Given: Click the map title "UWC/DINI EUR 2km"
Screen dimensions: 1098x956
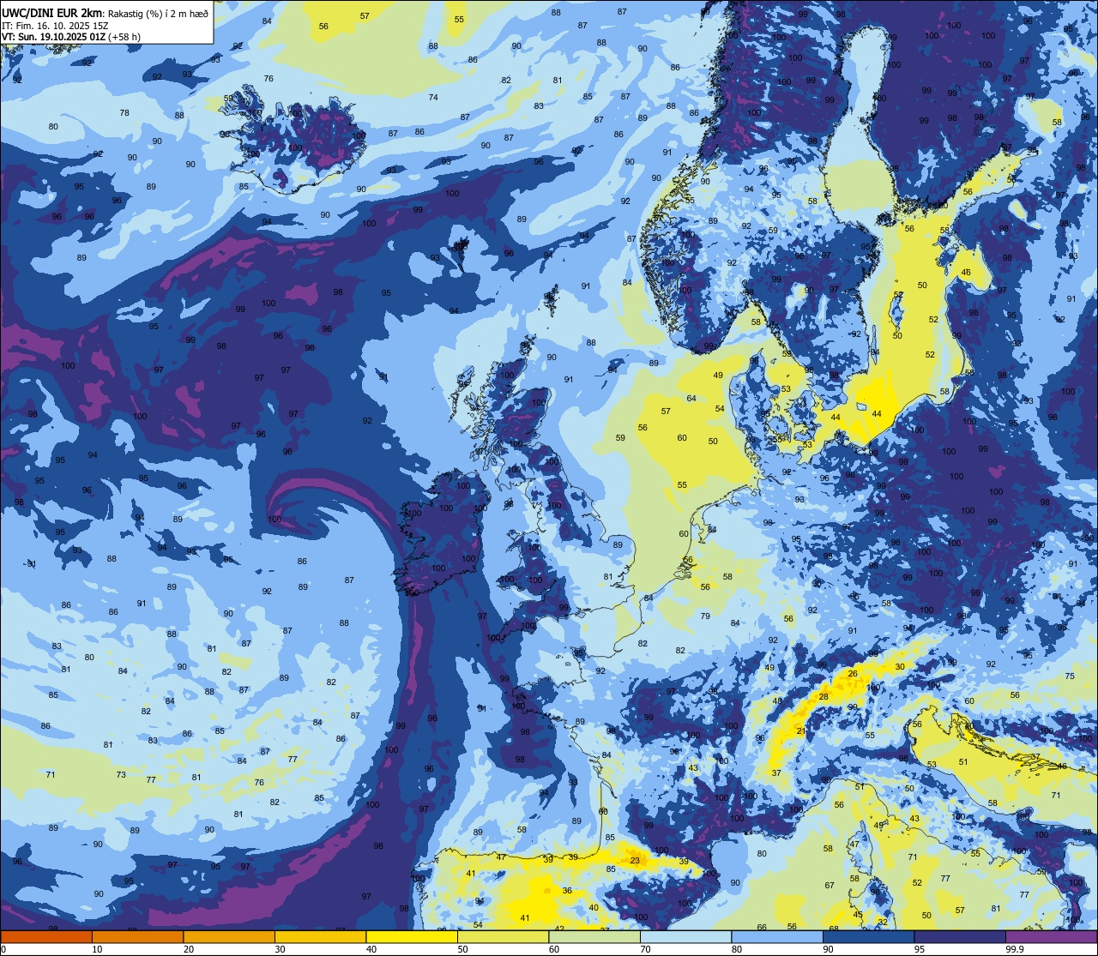Looking at the screenshot, I should pyautogui.click(x=52, y=12).
